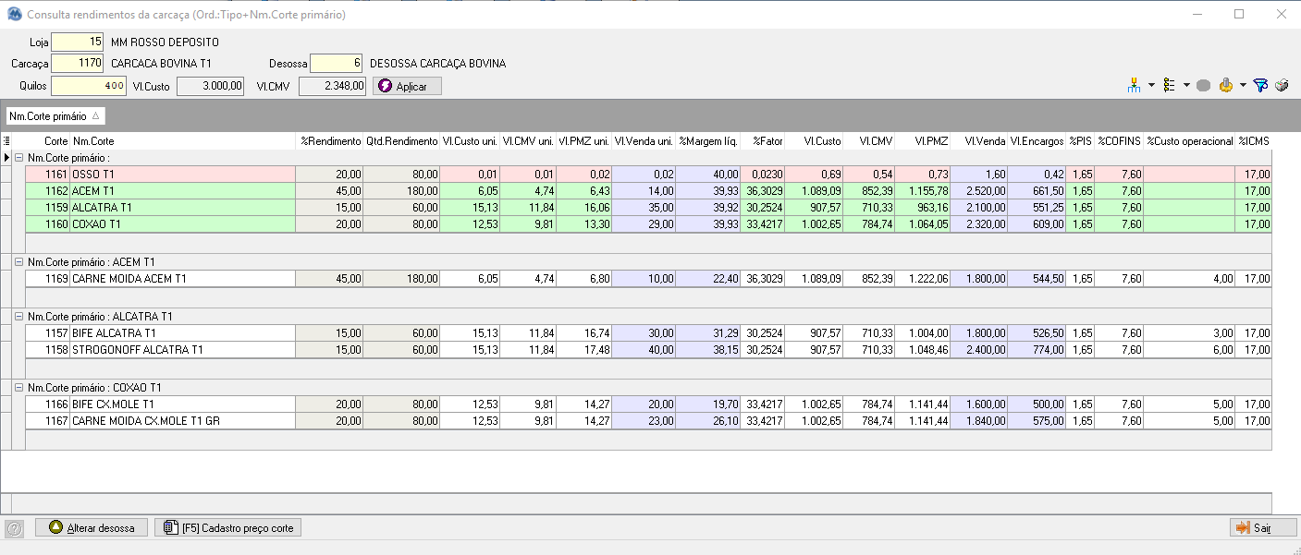Click the Quilos input field

[89, 86]
